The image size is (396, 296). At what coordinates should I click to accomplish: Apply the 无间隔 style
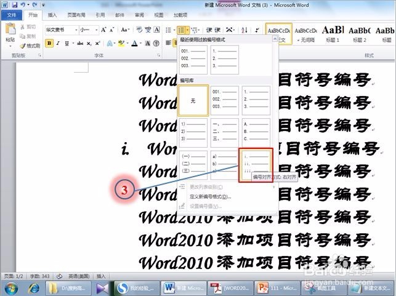(x=306, y=34)
